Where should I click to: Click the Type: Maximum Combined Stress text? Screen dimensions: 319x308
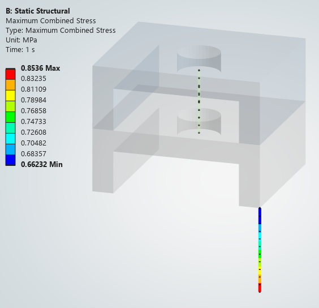click(61, 31)
